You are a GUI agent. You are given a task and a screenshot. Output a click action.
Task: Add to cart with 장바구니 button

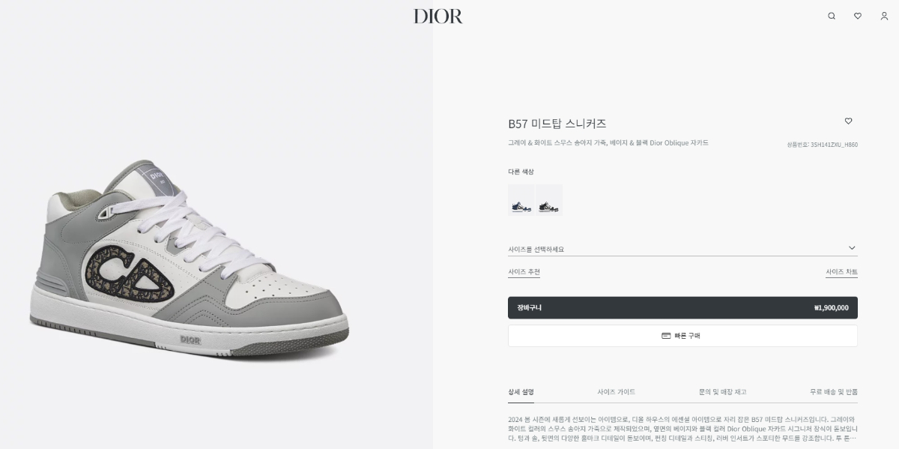coord(682,307)
